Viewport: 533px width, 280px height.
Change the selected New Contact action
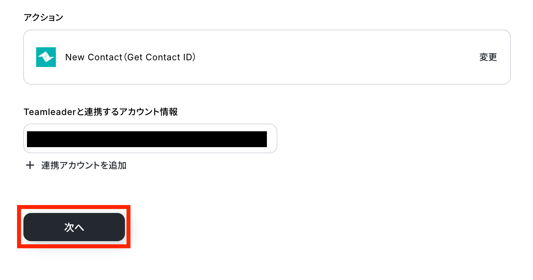click(488, 57)
